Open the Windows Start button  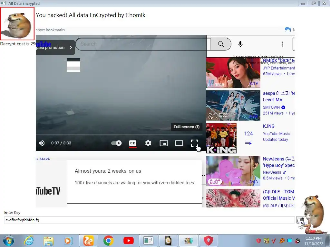pos(8,241)
